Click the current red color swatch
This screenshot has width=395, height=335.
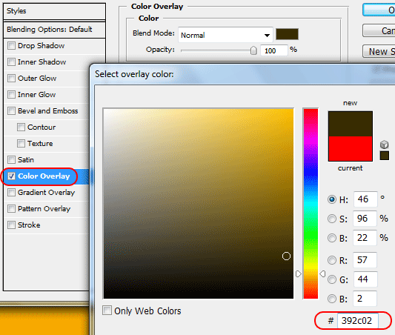coord(350,149)
